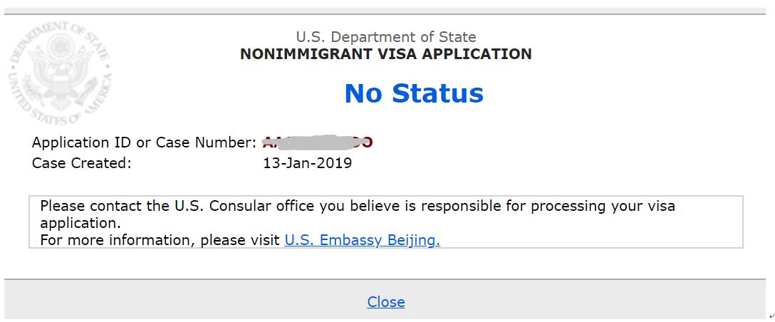The width and height of the screenshot is (775, 322).
Task: Click the paragraph return mark at bottom corner
Action: point(771,315)
